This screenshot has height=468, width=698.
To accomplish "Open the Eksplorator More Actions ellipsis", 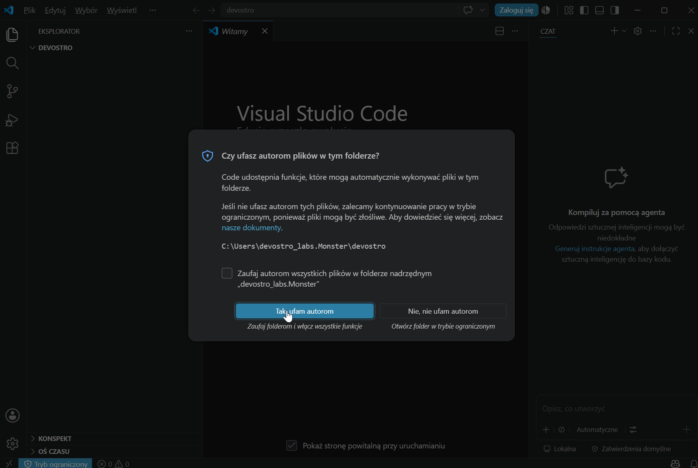I will (189, 31).
